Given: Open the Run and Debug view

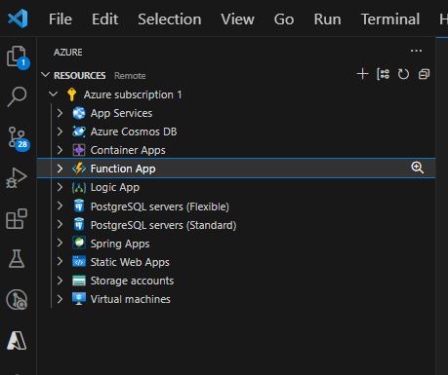Looking at the screenshot, I should click(17, 177).
